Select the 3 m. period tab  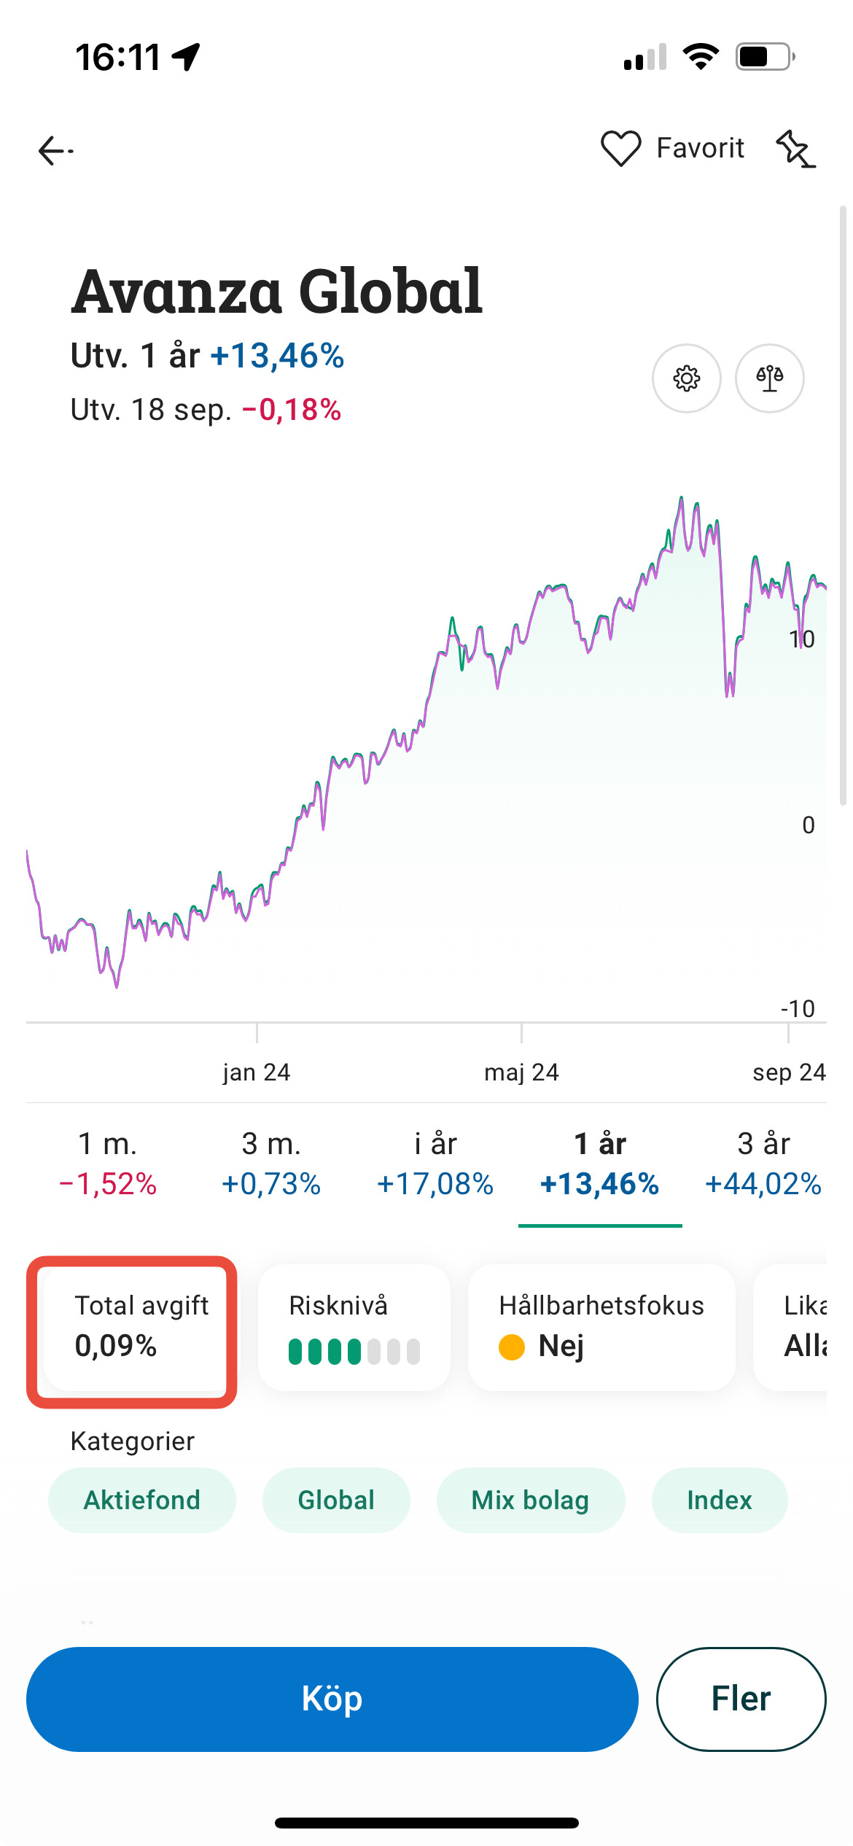[x=271, y=1164]
